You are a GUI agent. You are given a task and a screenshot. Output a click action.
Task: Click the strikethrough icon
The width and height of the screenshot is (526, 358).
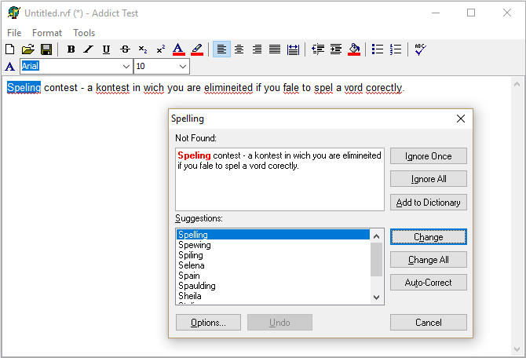[125, 49]
